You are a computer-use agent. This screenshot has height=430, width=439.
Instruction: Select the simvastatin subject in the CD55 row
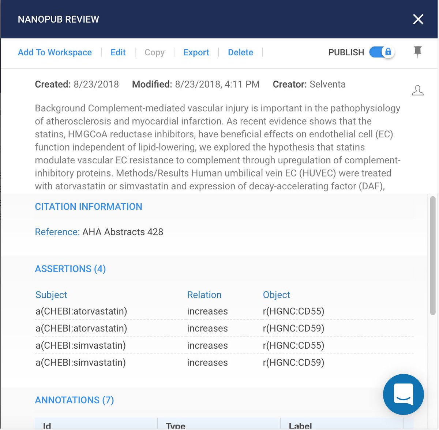point(80,345)
